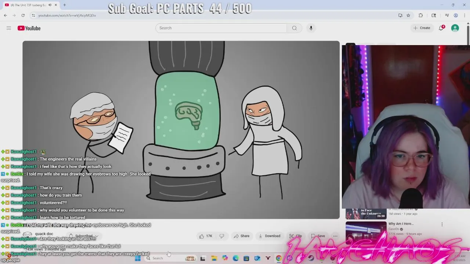Open options for 'Why Am I Here' video
Viewport: 470px width, 264px height.
coord(442,224)
